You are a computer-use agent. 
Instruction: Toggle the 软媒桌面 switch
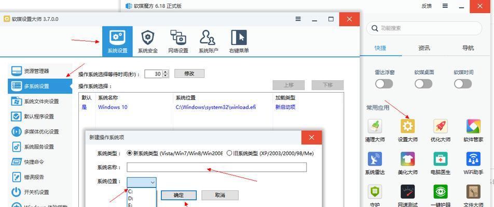[x=423, y=84]
